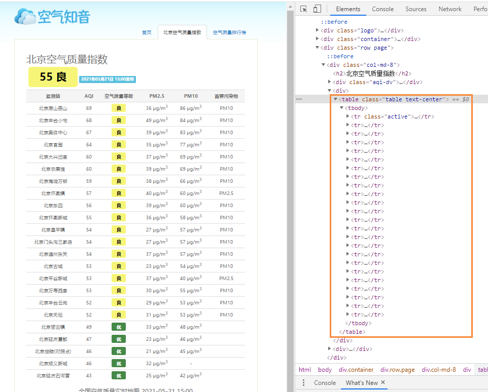Screen dimensions: 488x392
Task: Click the 2021年05月21日 15:00发布 timestamp label
Action: pyautogui.click(x=108, y=79)
